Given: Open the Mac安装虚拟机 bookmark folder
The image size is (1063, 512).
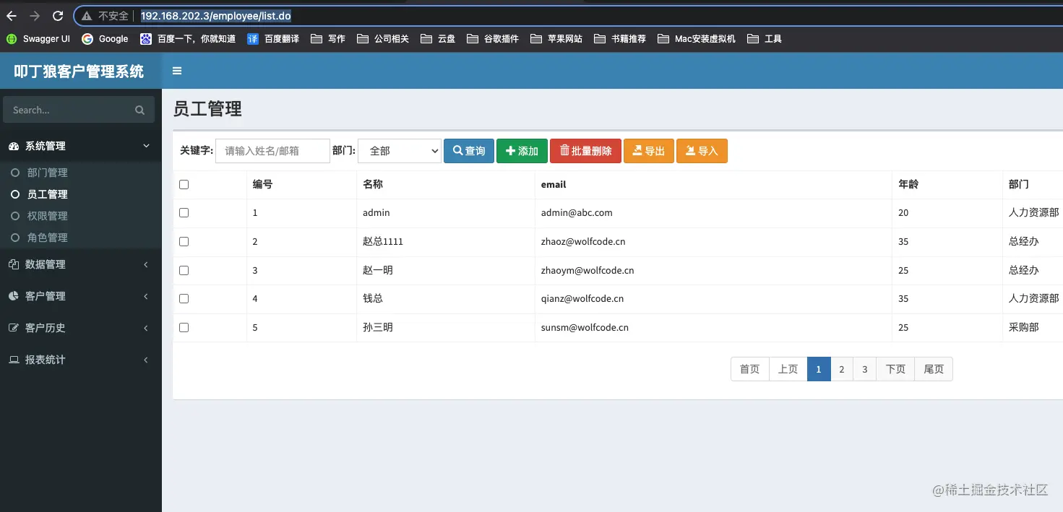Looking at the screenshot, I should click(x=696, y=39).
